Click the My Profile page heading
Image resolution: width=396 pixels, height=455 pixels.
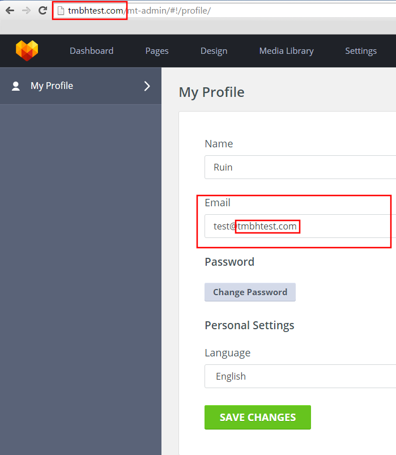[211, 92]
